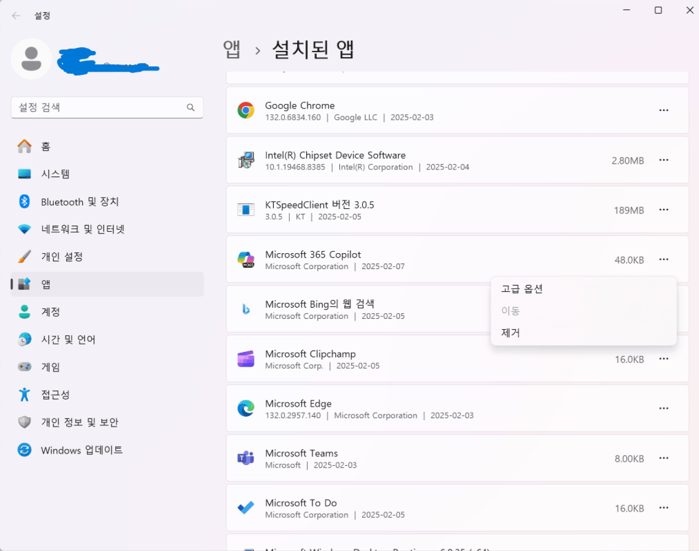Click the Microsoft Edge icon
Screen dimensions: 699x551
(x=246, y=408)
